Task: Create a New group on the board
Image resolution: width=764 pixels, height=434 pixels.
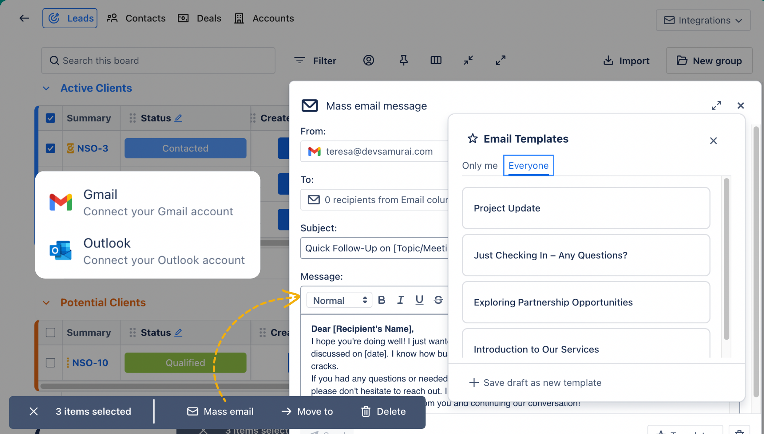Action: click(x=709, y=60)
